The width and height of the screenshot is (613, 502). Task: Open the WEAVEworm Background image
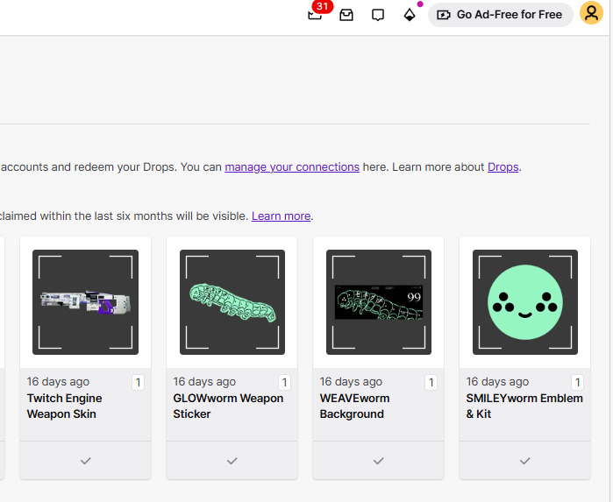pyautogui.click(x=379, y=302)
